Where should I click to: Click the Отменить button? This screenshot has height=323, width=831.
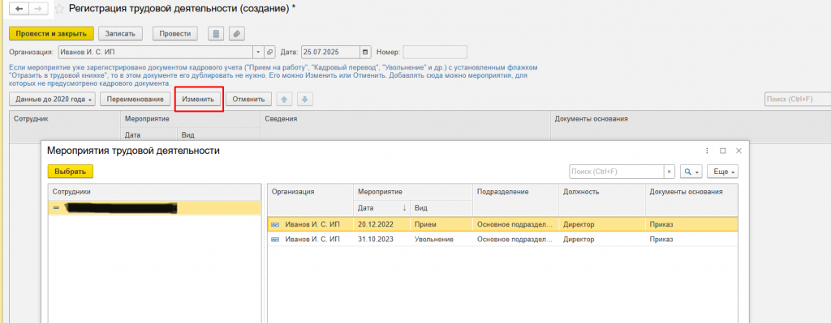click(x=249, y=99)
